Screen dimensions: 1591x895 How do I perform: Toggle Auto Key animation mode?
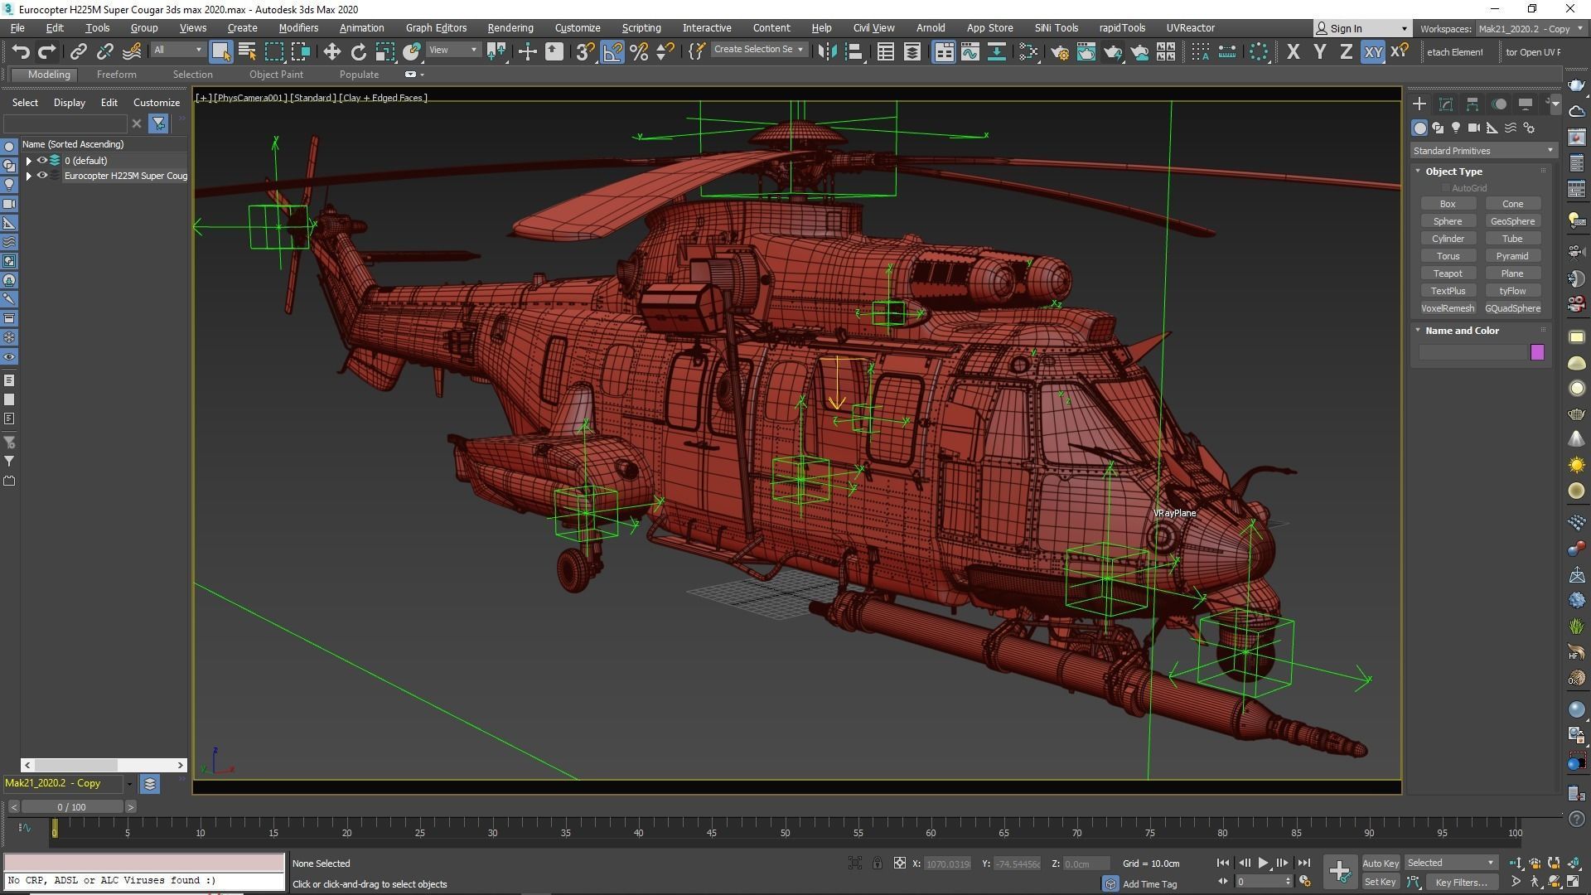1380,864
